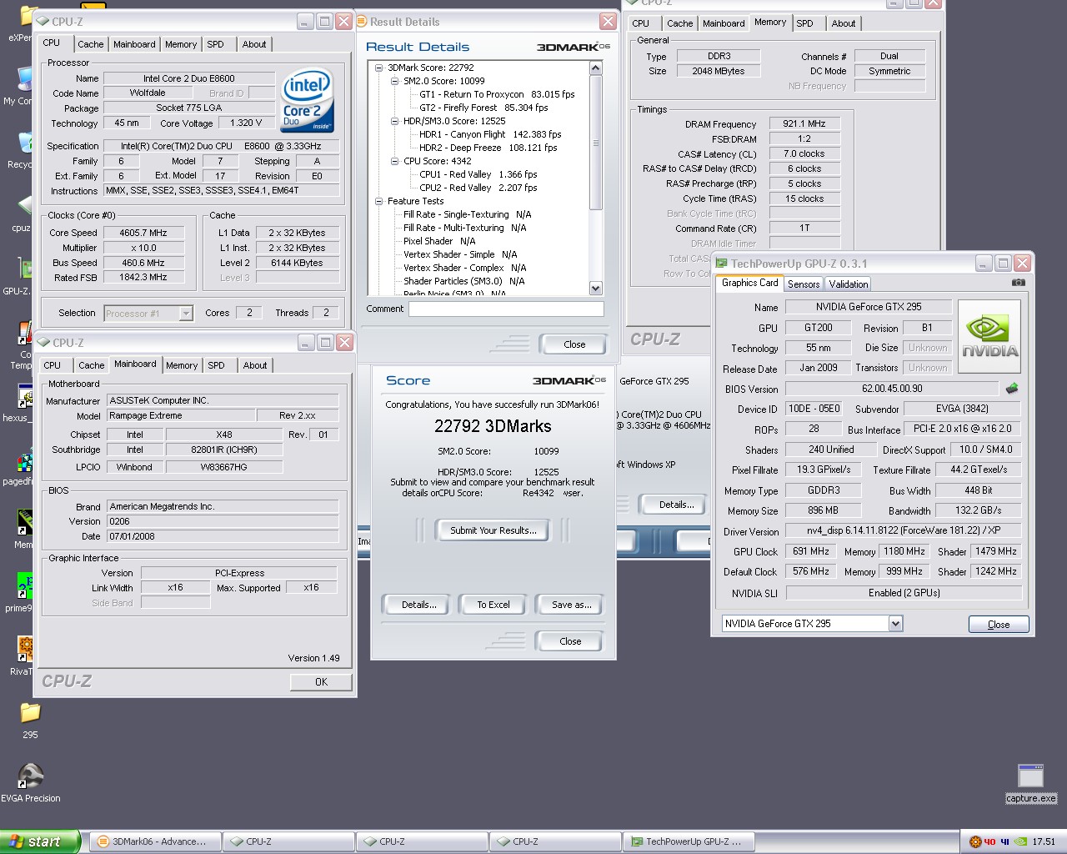Close the Result Details dialog via Close button
Viewport: 1067px width, 854px height.
point(574,344)
